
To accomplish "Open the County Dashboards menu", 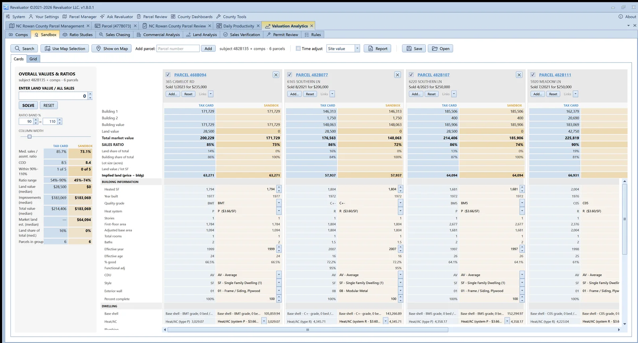I will (192, 17).
